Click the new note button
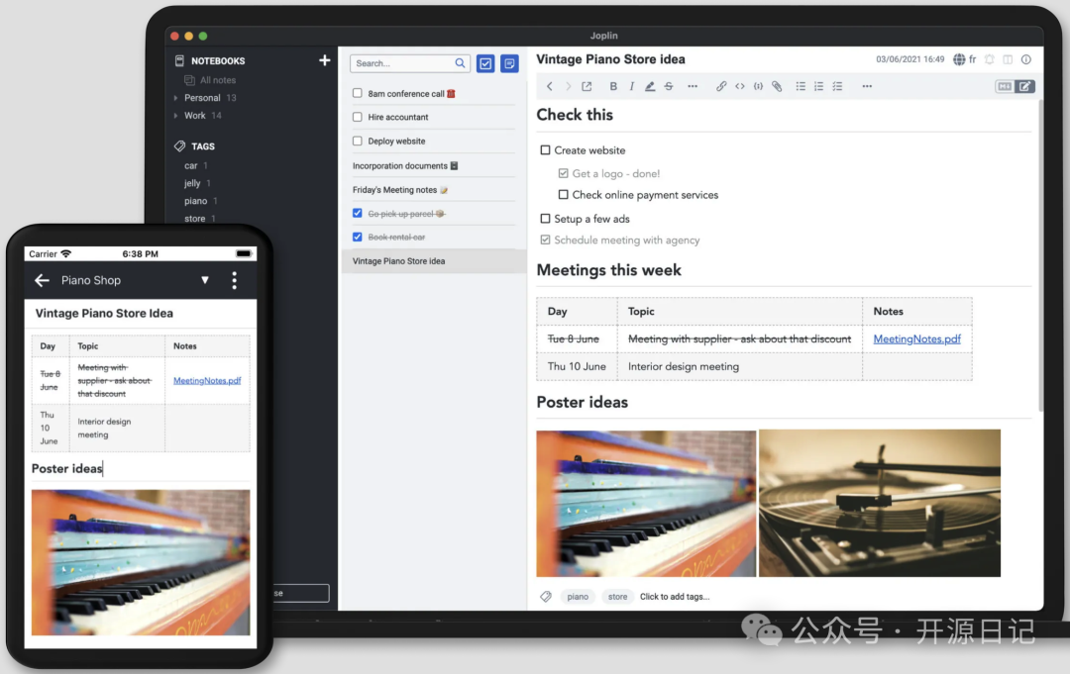Image resolution: width=1070 pixels, height=674 pixels. pyautogui.click(x=509, y=63)
